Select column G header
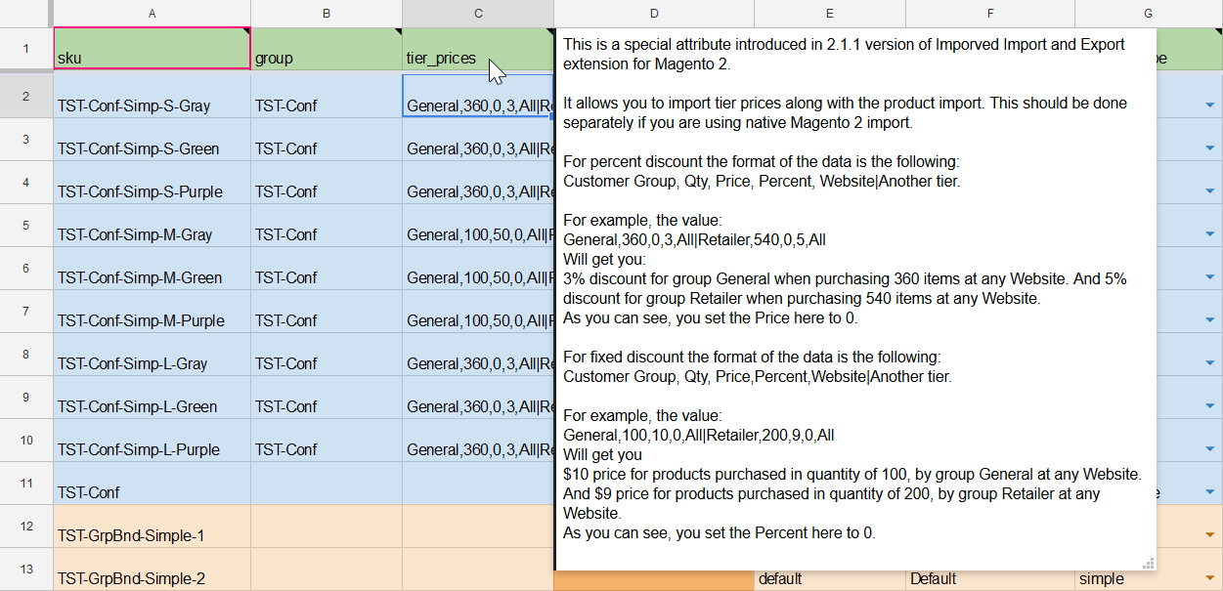The width and height of the screenshot is (1223, 591). click(x=1148, y=14)
